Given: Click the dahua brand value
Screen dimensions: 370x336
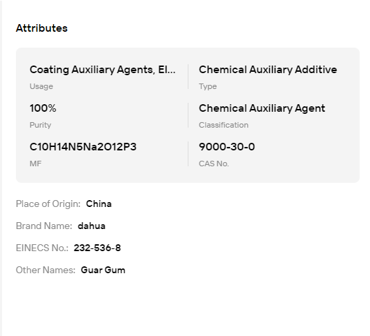Looking at the screenshot, I should pos(92,226).
